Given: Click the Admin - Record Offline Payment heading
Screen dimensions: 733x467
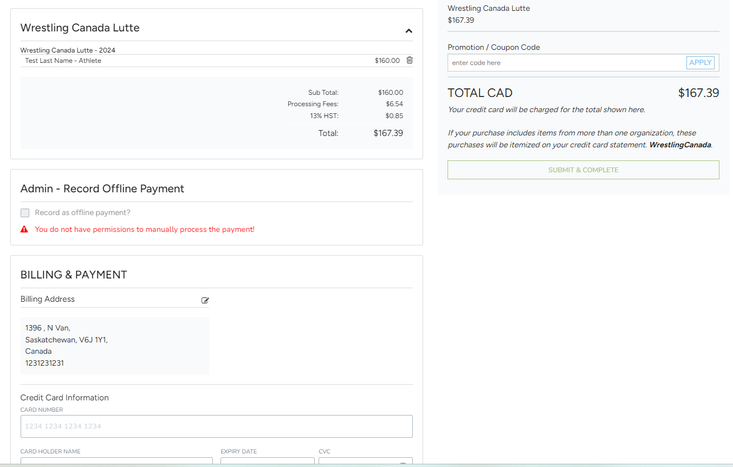Looking at the screenshot, I should point(102,189).
